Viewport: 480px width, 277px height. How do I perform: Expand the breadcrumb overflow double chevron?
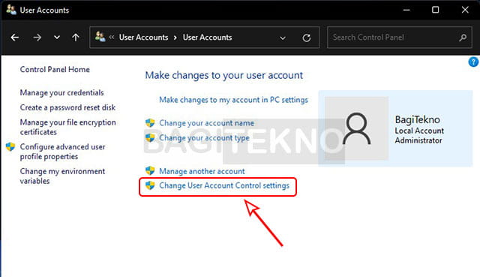112,38
